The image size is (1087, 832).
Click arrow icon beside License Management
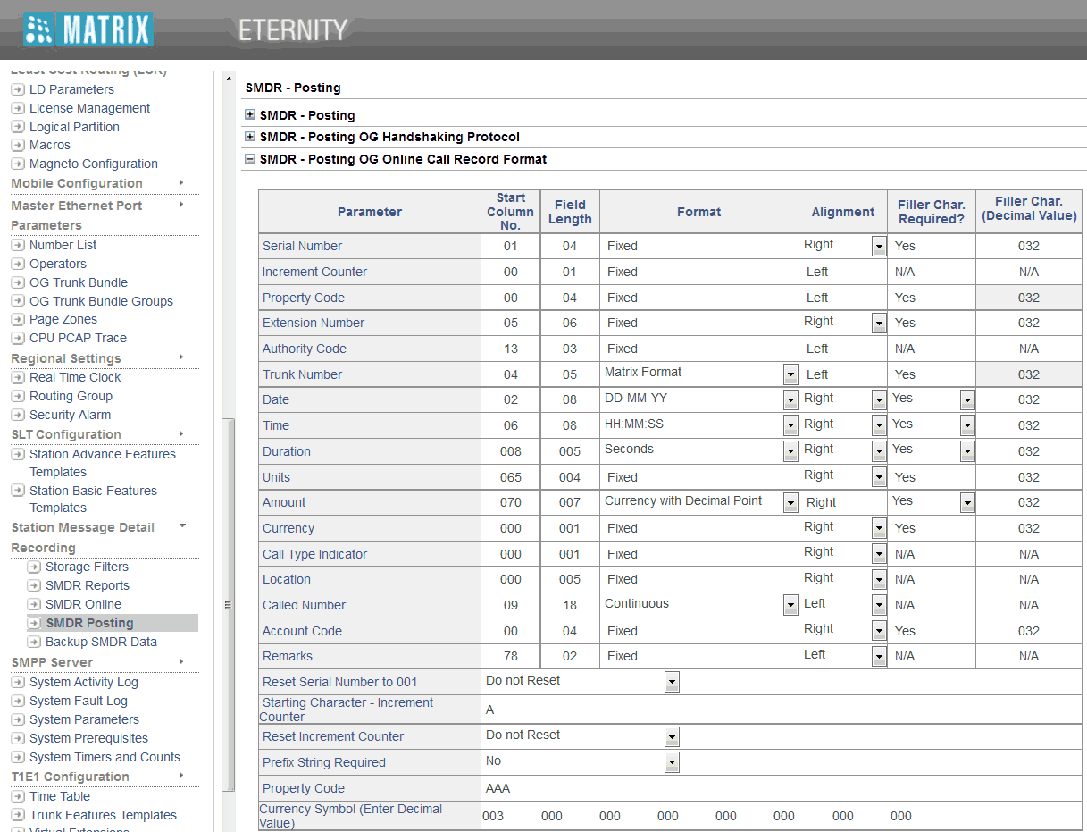(x=18, y=108)
